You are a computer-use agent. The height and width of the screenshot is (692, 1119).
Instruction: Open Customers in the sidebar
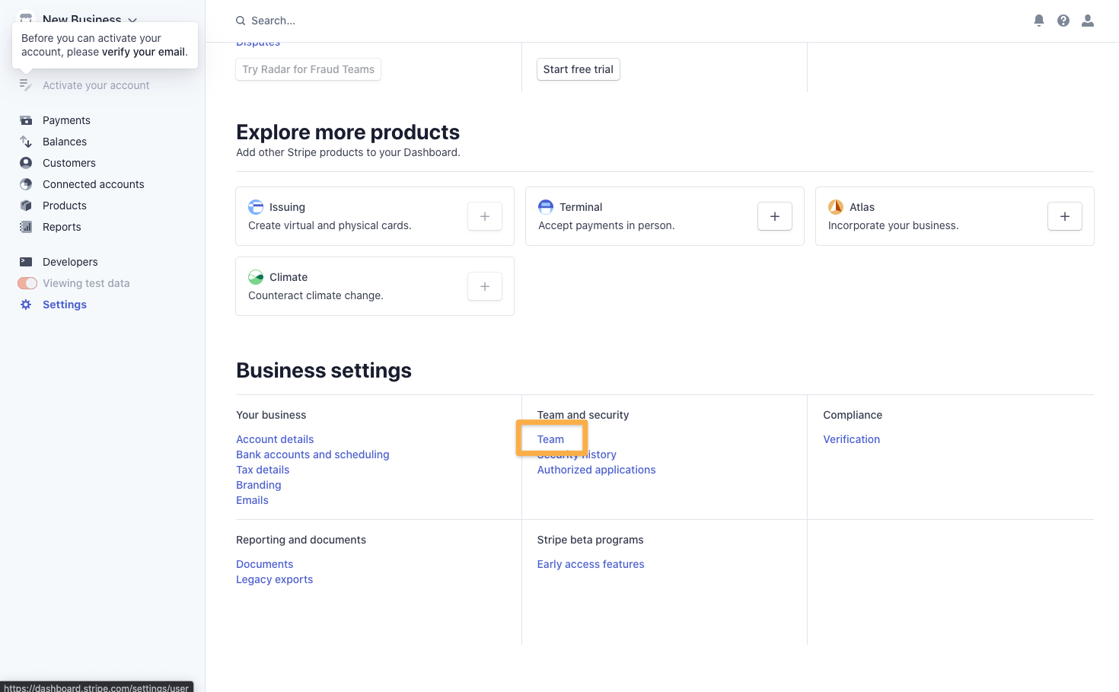point(69,163)
